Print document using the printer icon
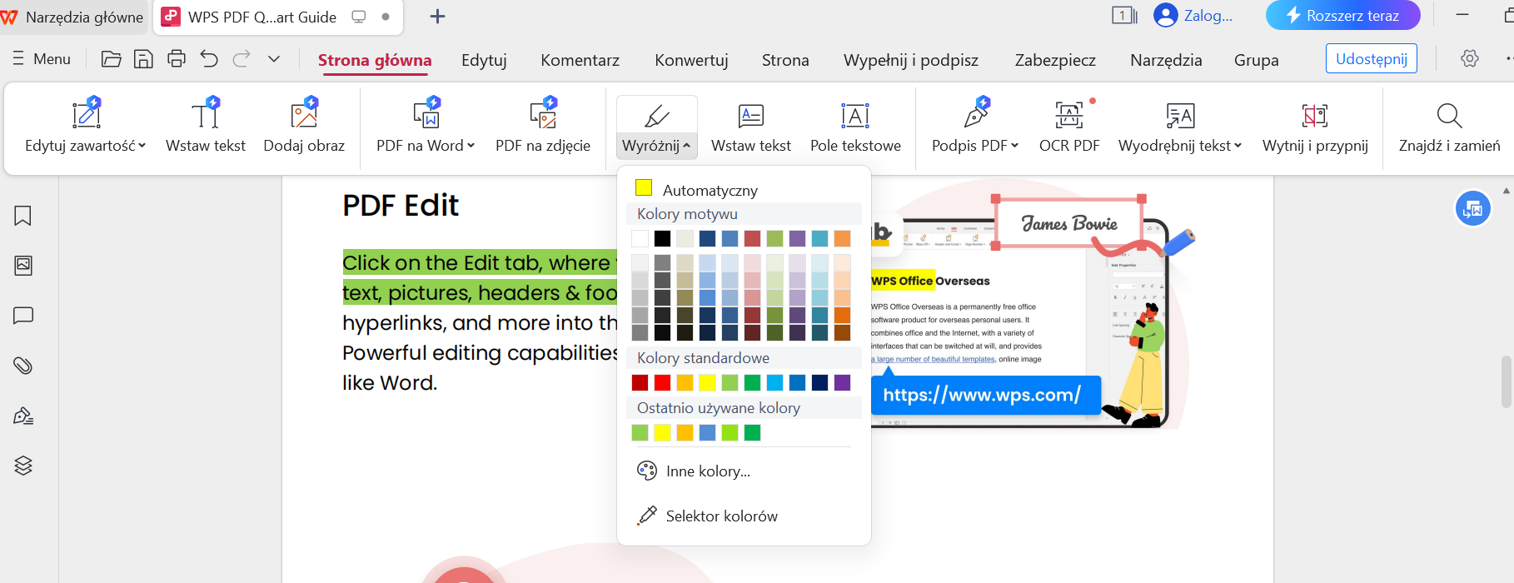The width and height of the screenshot is (1514, 583). (x=177, y=59)
